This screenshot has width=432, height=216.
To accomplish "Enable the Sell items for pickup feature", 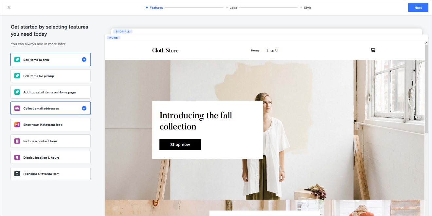I will click(x=50, y=76).
